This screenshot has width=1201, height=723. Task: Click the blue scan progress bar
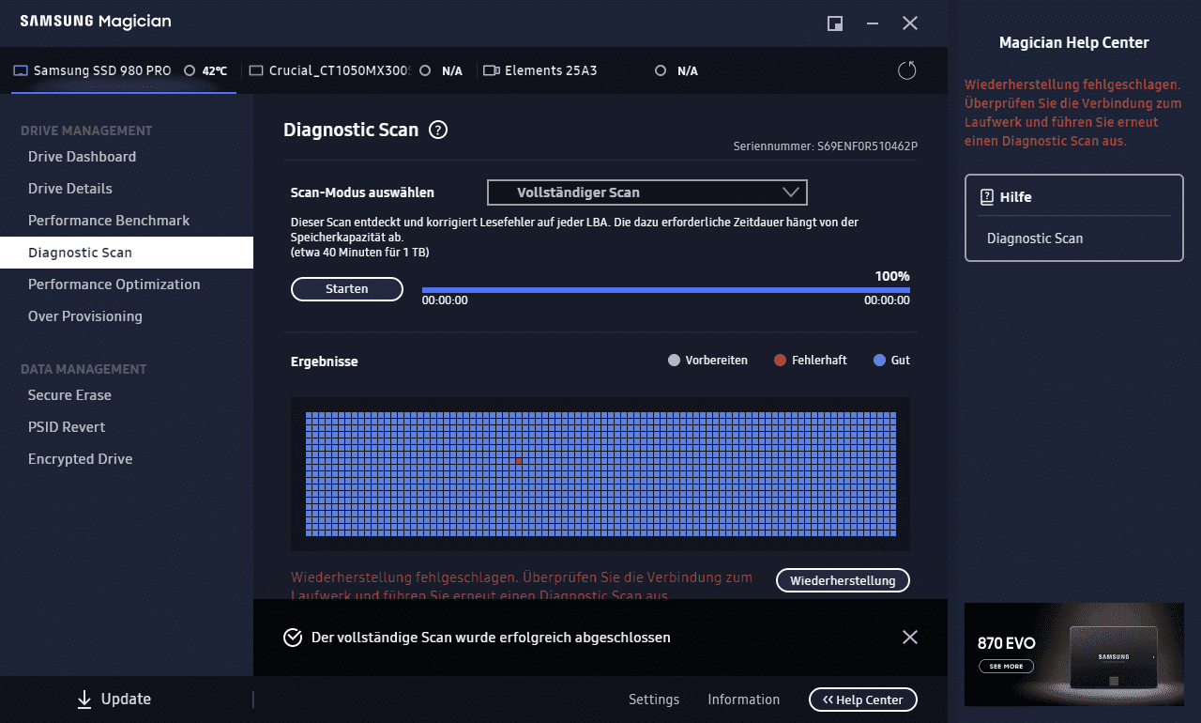tap(666, 288)
